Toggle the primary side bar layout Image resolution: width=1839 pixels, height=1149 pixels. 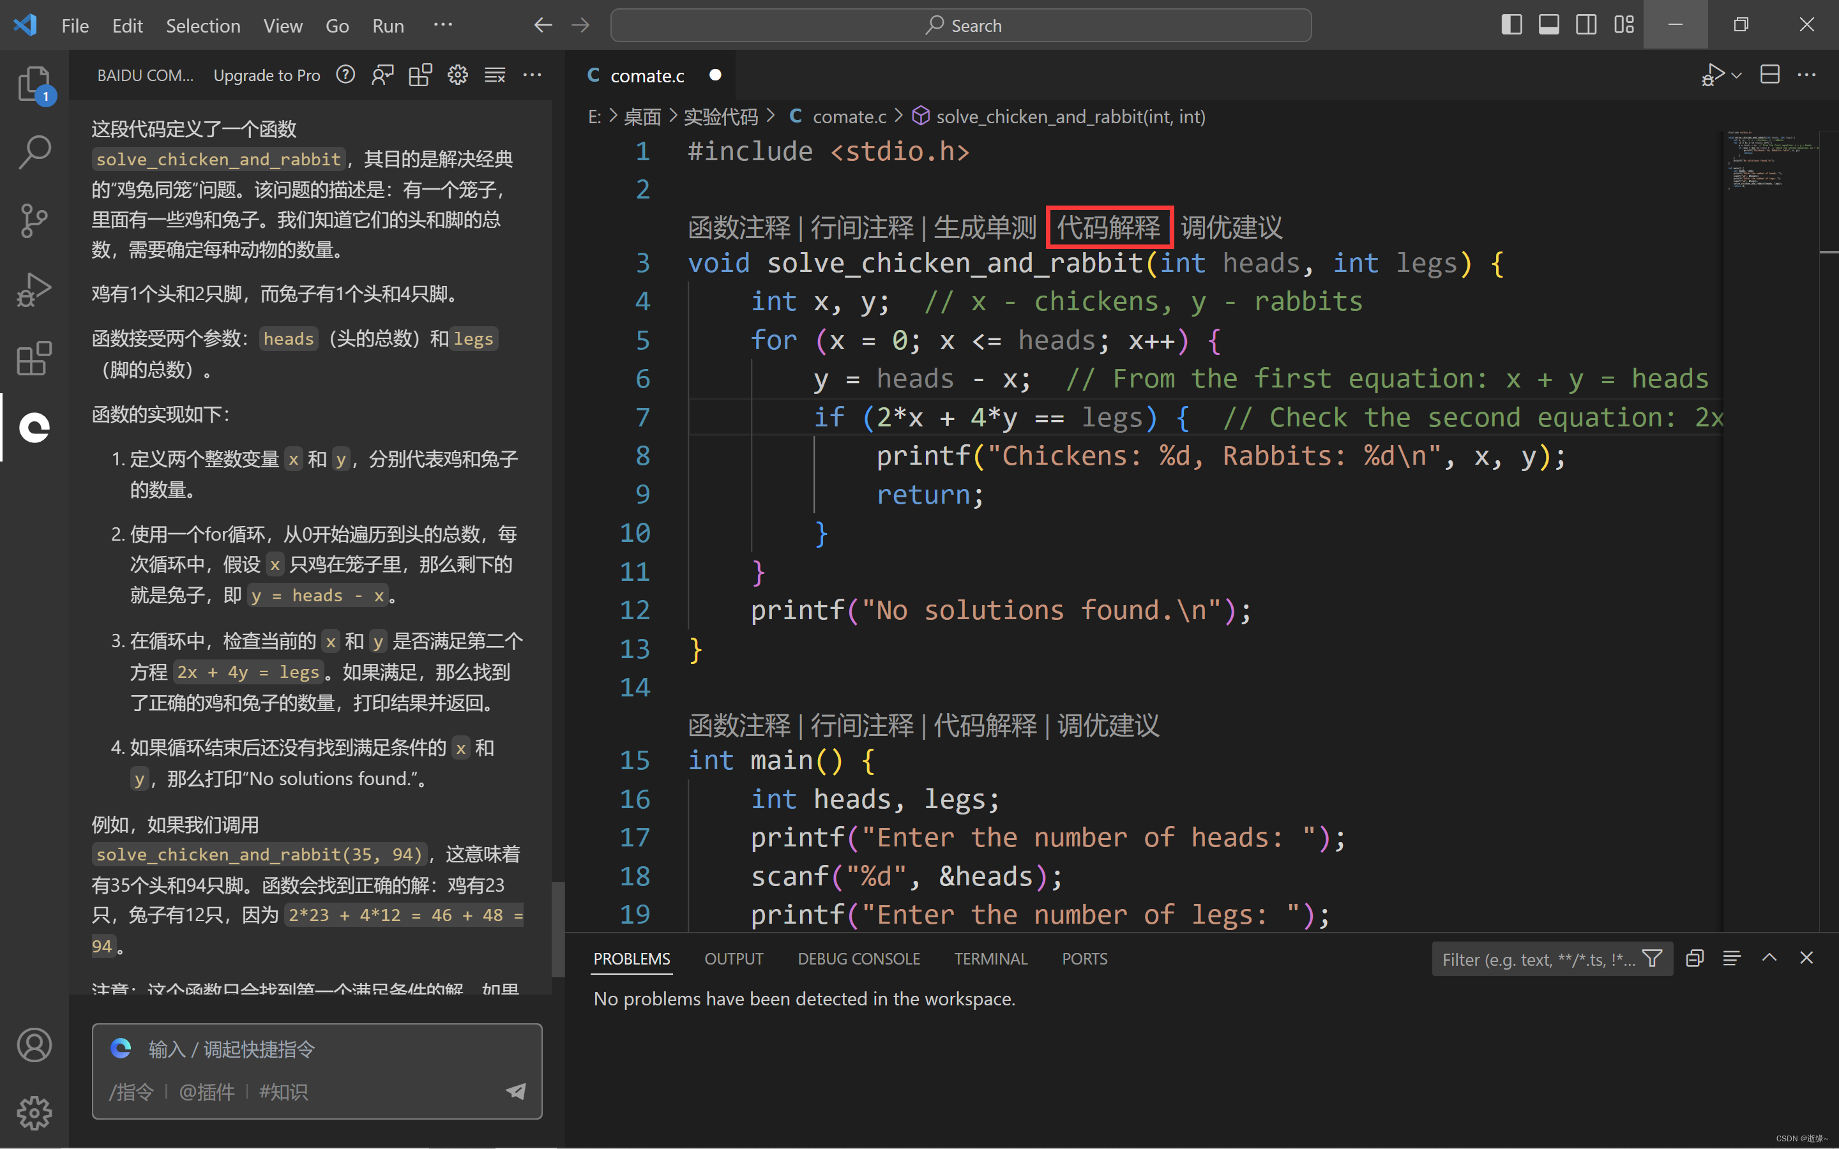pos(1511,25)
